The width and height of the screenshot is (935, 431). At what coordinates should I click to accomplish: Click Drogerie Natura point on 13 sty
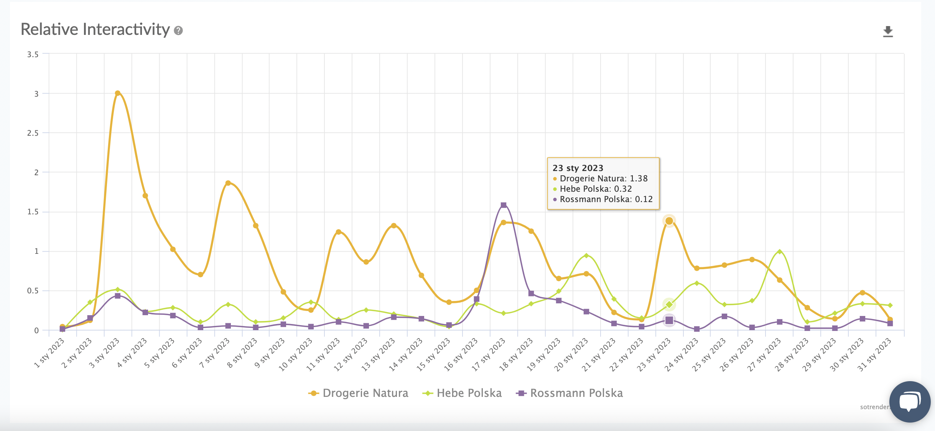[x=393, y=225]
